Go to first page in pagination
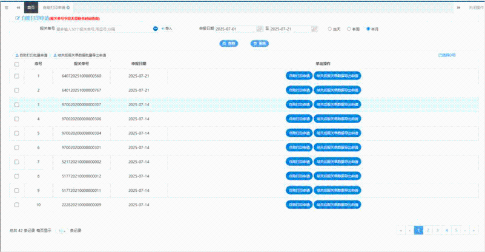This screenshot has height=252, width=485. click(x=401, y=230)
